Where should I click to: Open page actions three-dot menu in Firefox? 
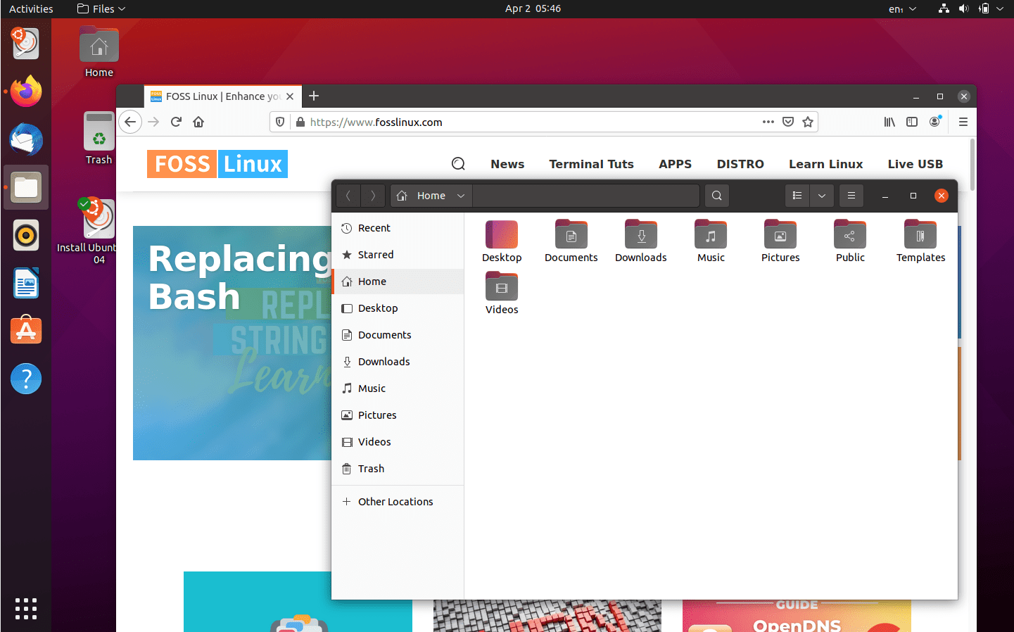768,122
